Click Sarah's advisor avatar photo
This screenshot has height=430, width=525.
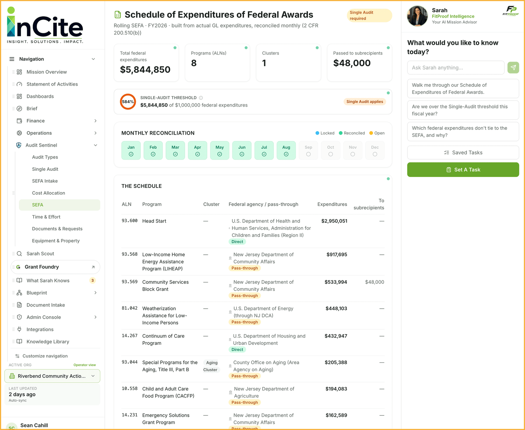417,16
